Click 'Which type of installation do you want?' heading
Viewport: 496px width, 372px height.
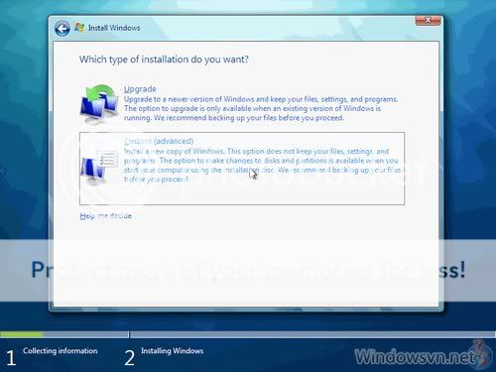click(164, 60)
